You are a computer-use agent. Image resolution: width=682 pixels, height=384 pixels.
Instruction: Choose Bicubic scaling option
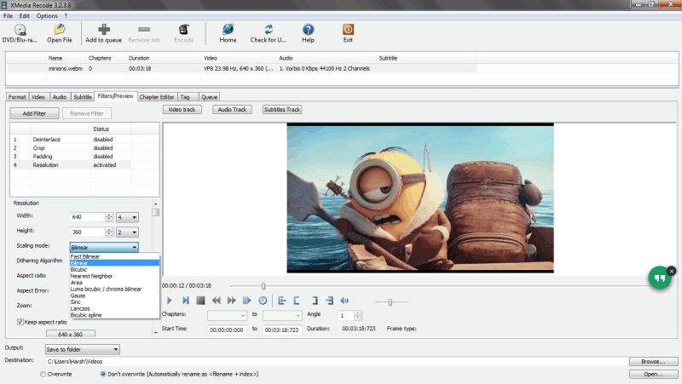115,269
